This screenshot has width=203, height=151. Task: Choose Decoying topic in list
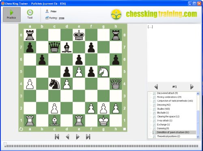click(x=164, y=105)
